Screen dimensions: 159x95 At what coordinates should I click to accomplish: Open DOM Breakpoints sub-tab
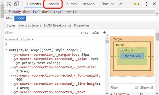(58, 25)
